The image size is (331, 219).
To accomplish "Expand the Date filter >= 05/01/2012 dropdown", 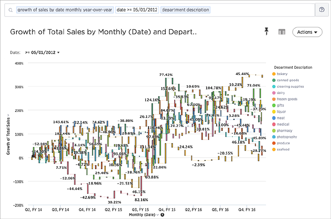I will coord(42,52).
